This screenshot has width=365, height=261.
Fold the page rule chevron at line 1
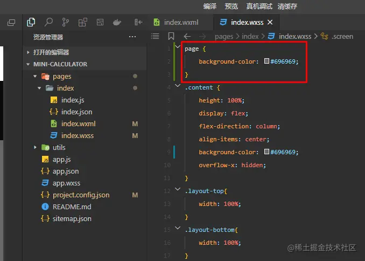tap(178, 47)
